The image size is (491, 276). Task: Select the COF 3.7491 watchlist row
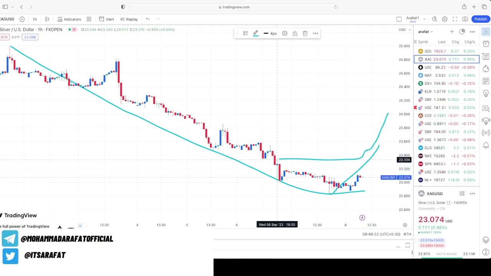pos(447,115)
